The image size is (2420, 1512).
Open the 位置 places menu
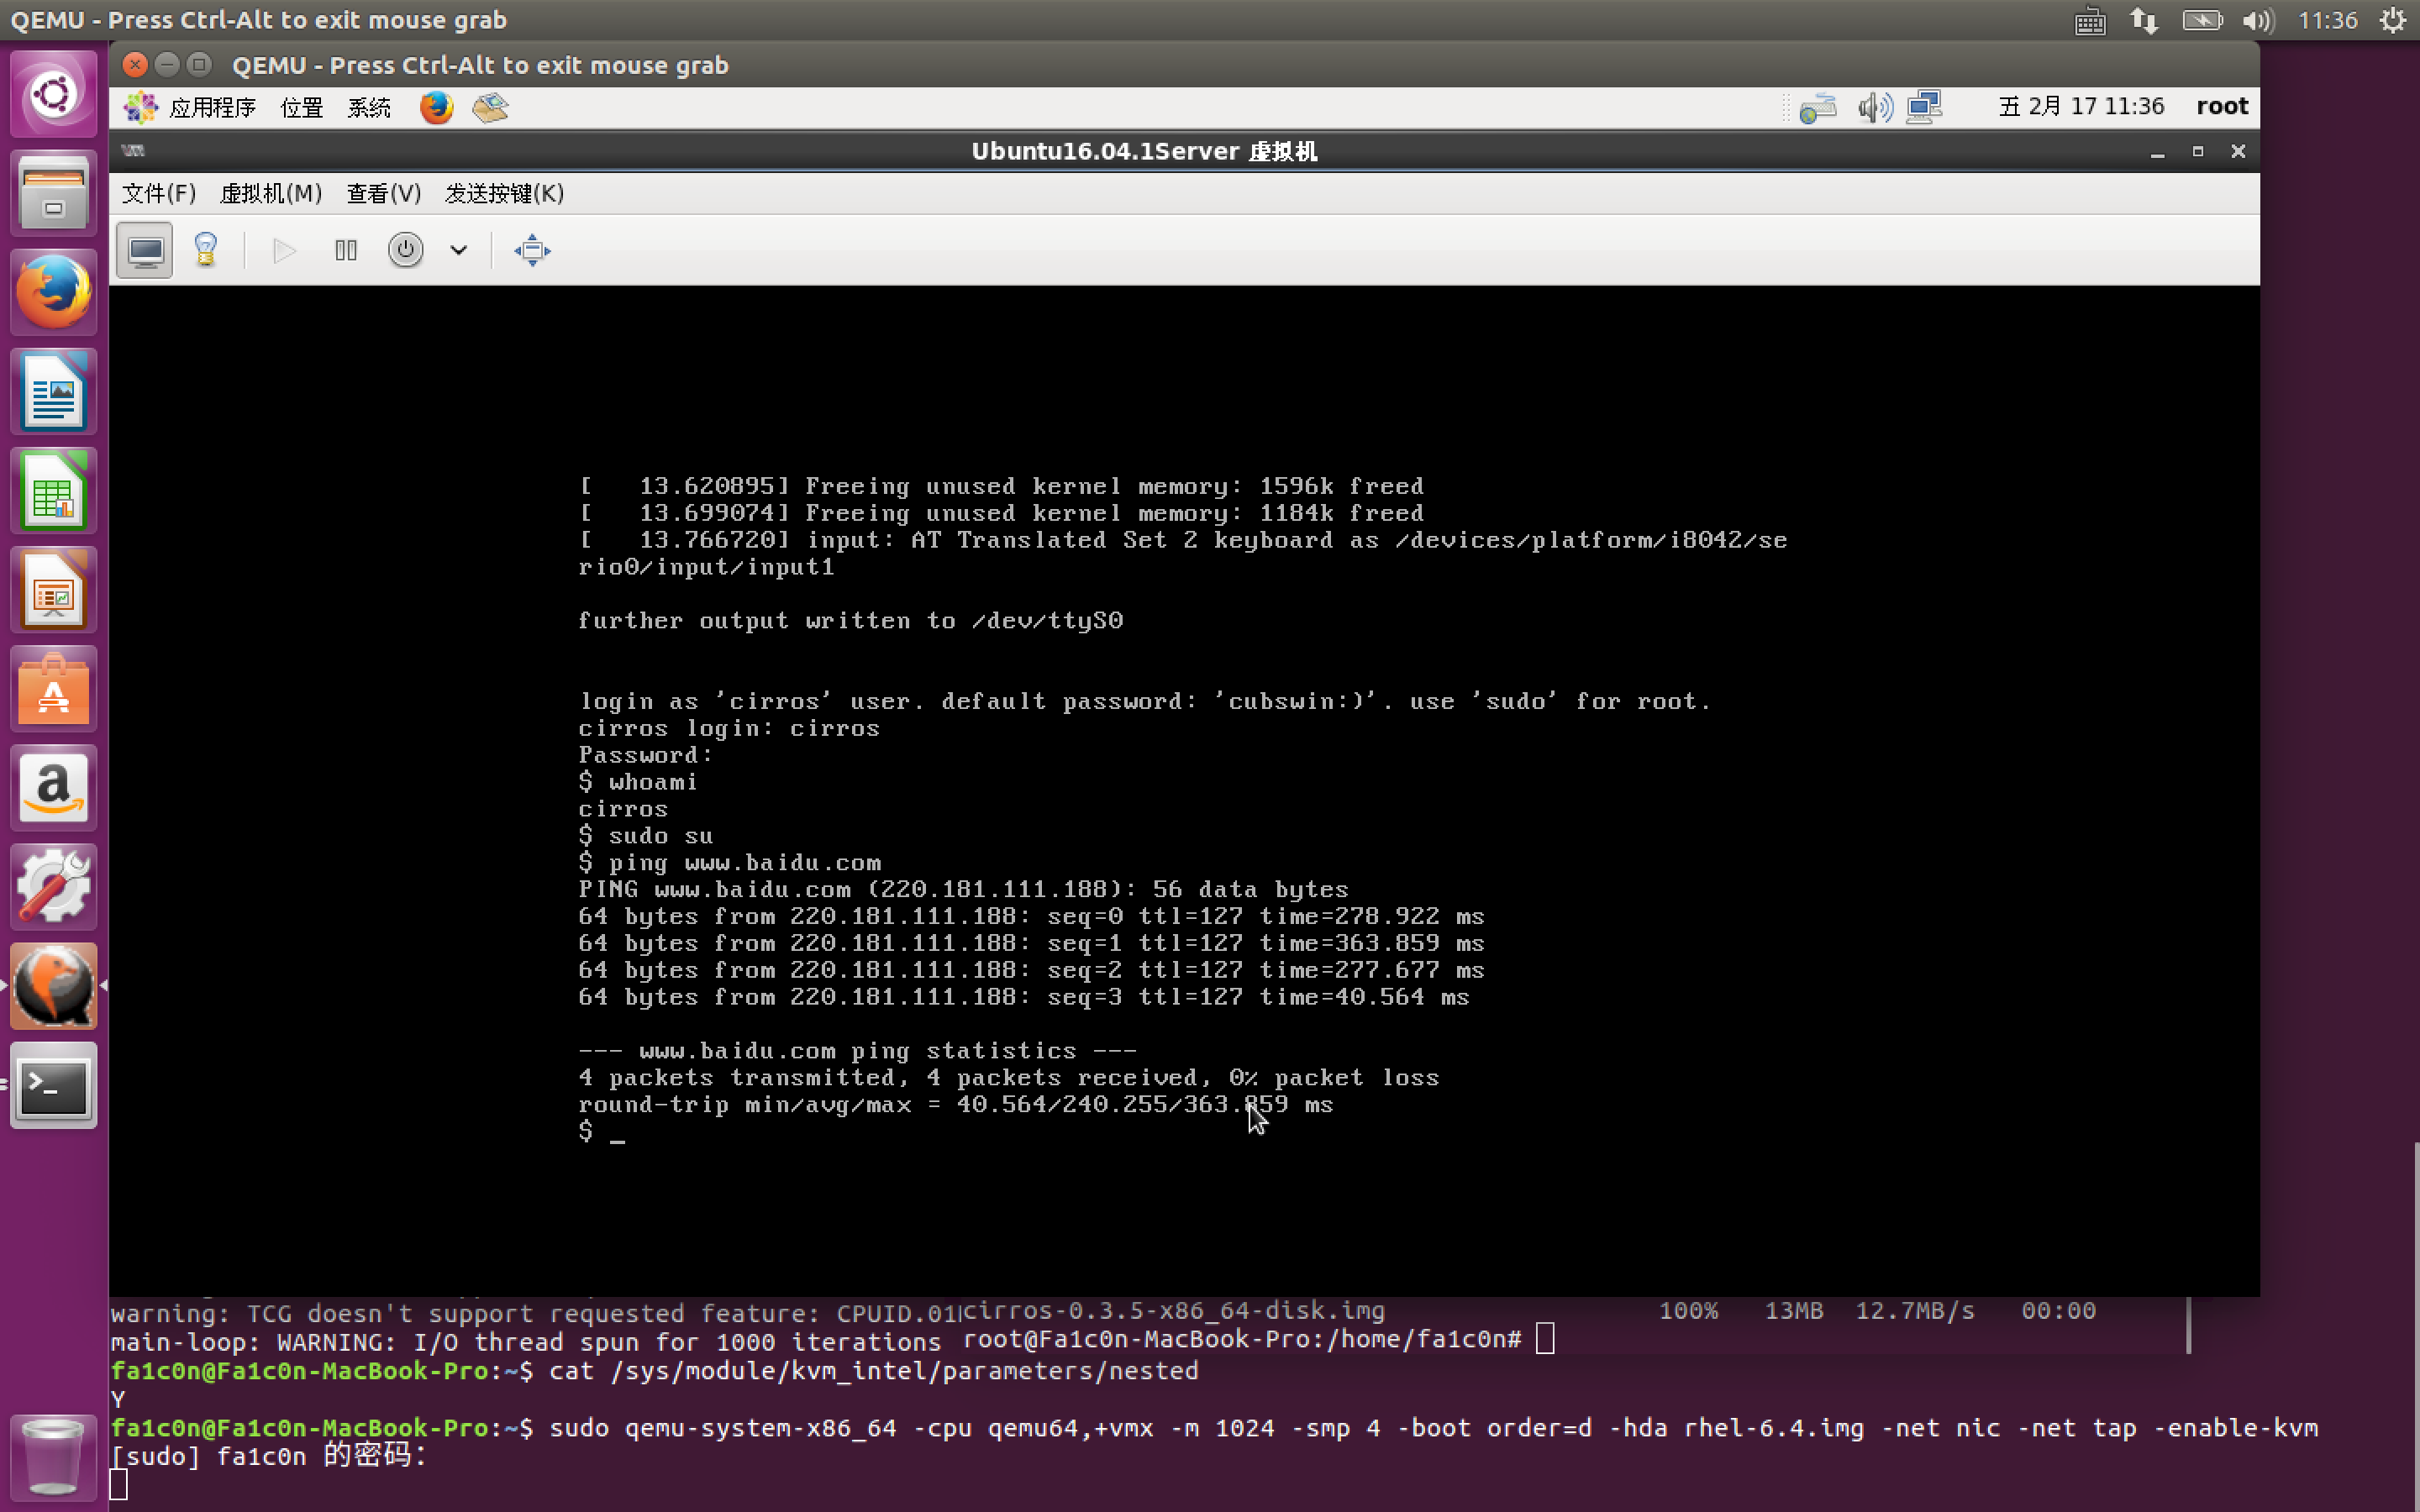[302, 108]
